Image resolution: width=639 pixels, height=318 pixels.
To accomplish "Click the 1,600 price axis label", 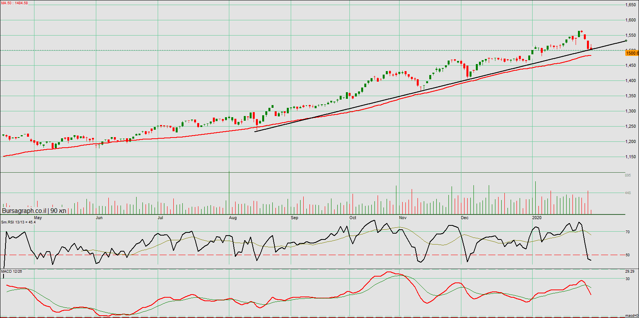I will pyautogui.click(x=630, y=20).
